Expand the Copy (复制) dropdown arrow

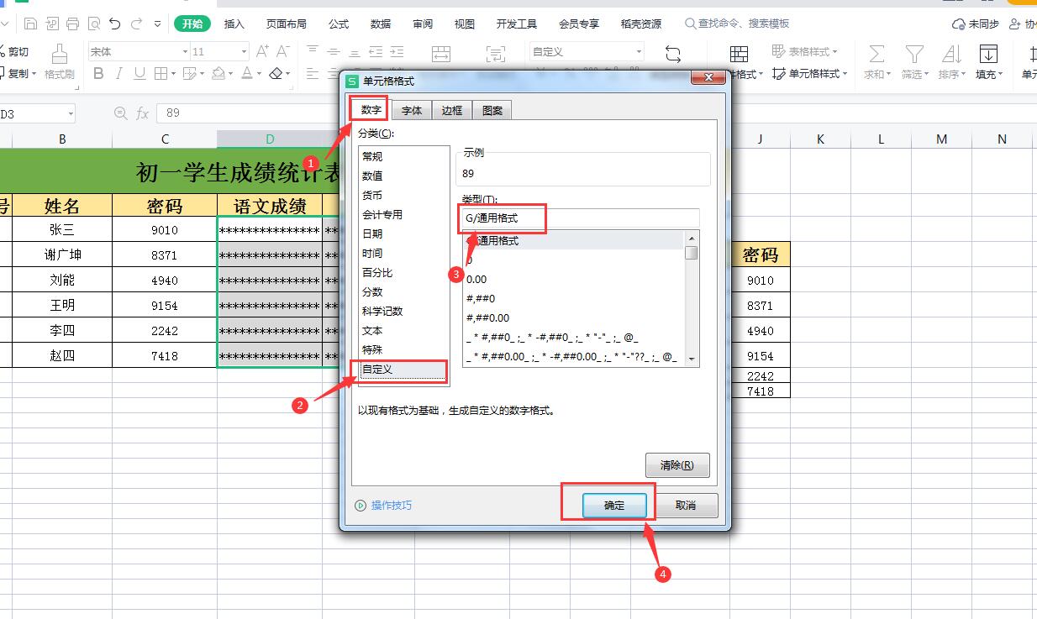[34, 74]
